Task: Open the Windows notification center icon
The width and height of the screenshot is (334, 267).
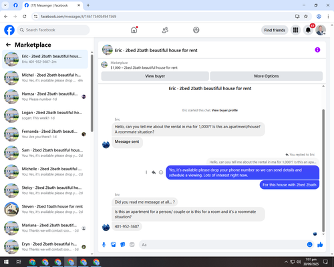Action: tap(325, 262)
